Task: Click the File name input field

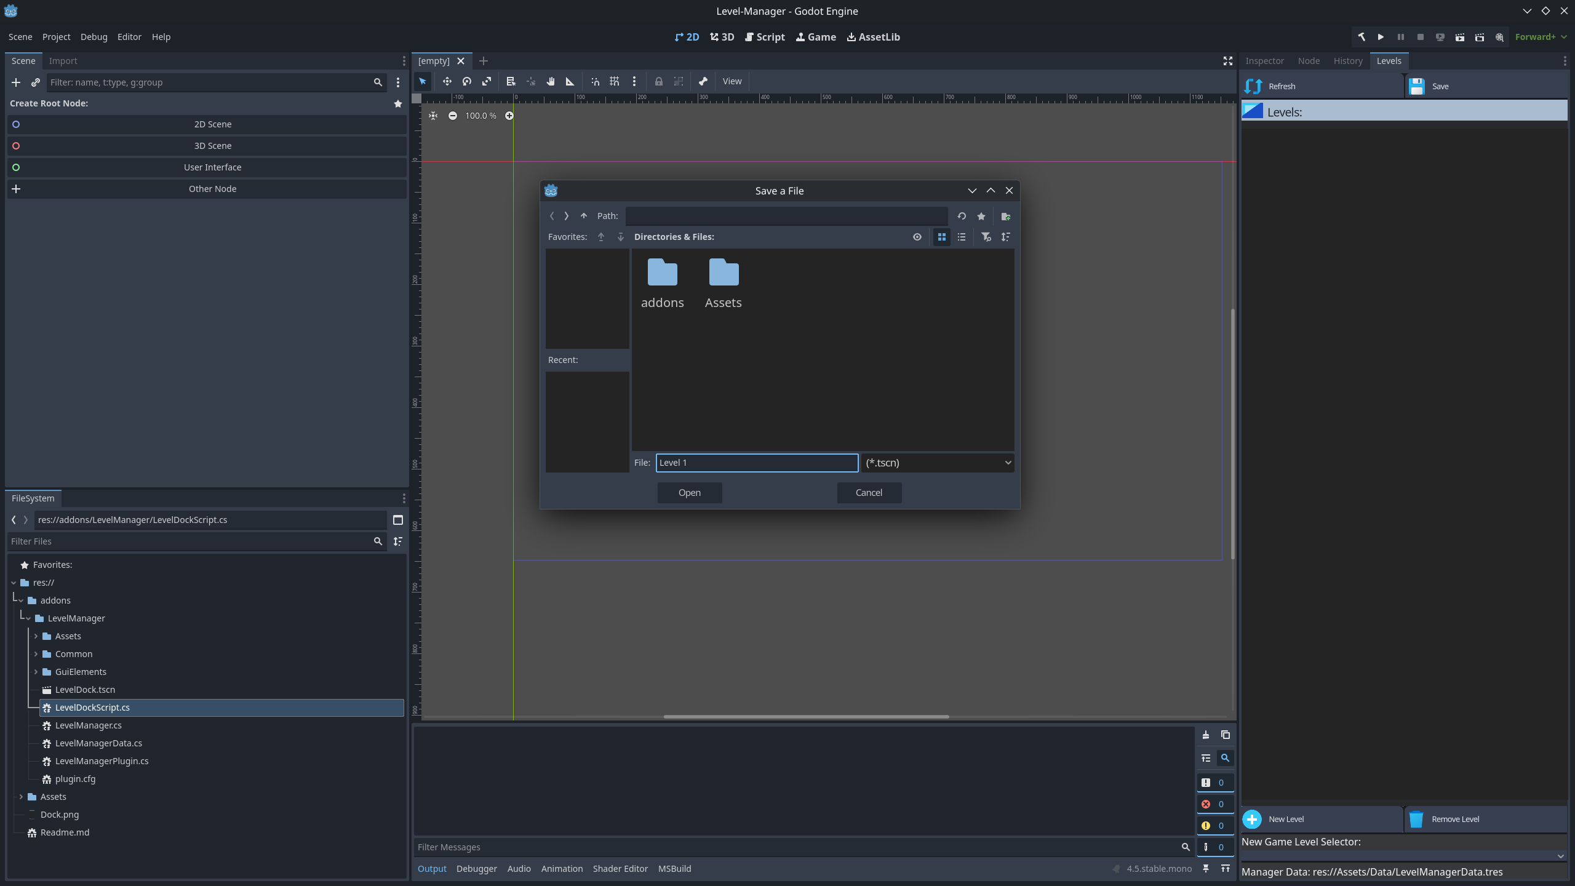Action: 757,463
